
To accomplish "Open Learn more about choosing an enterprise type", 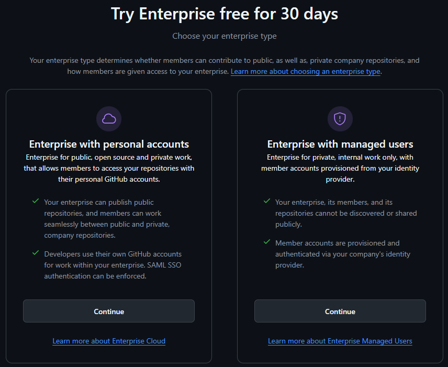I will coord(305,71).
